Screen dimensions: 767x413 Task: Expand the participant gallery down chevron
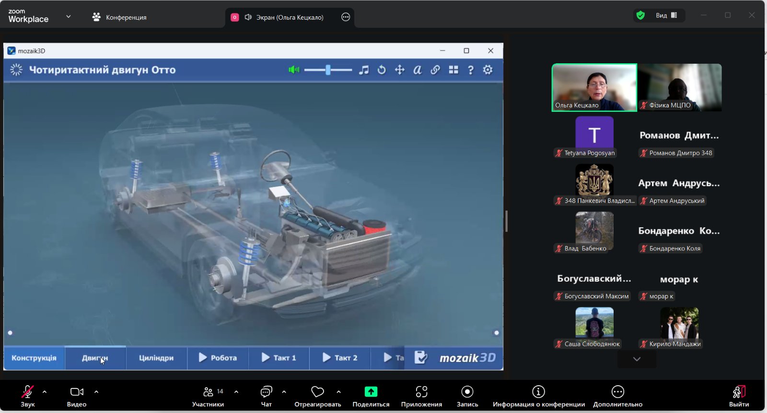point(637,359)
